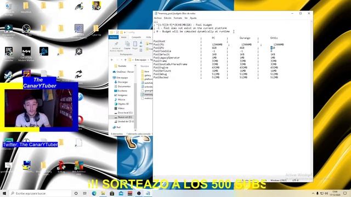Go up one folder in Explorer

tap(126, 60)
